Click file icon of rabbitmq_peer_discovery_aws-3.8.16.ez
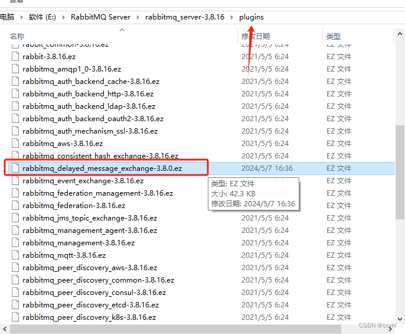 tap(15, 268)
